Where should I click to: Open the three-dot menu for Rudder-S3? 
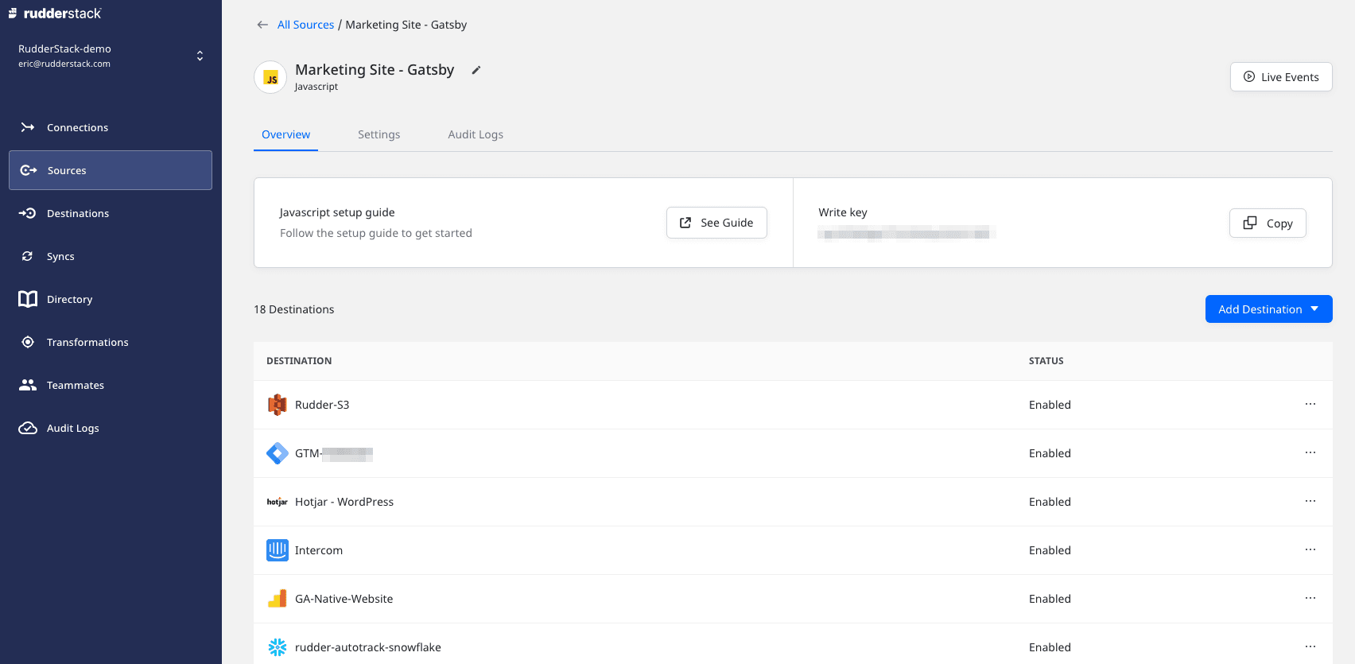1310,404
